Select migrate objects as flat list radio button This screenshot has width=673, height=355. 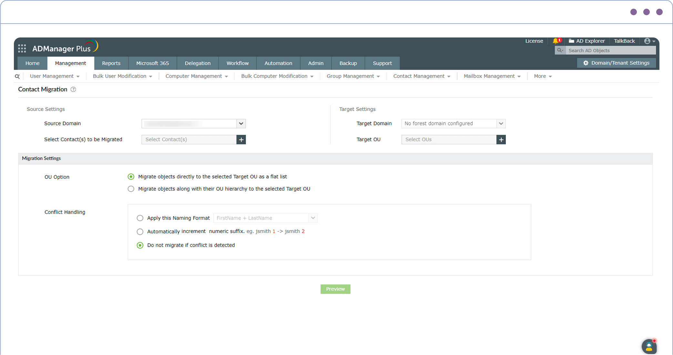tap(132, 176)
